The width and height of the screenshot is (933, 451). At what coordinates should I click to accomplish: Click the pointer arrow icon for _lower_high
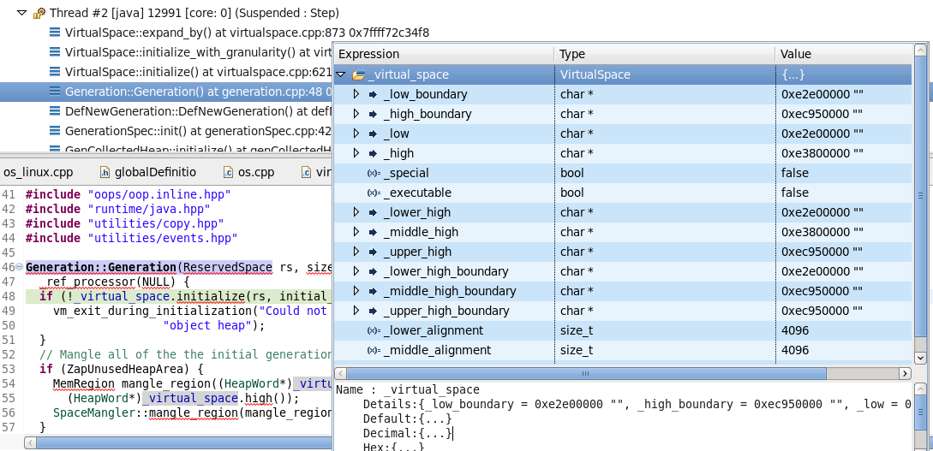pyautogui.click(x=373, y=212)
